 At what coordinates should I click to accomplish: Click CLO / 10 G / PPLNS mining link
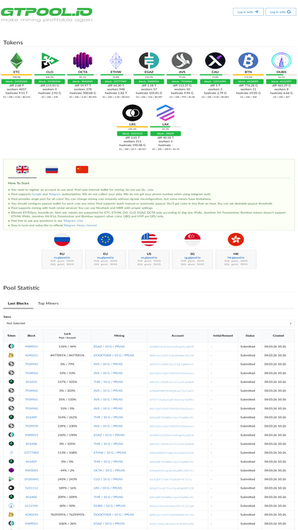(x=108, y=479)
